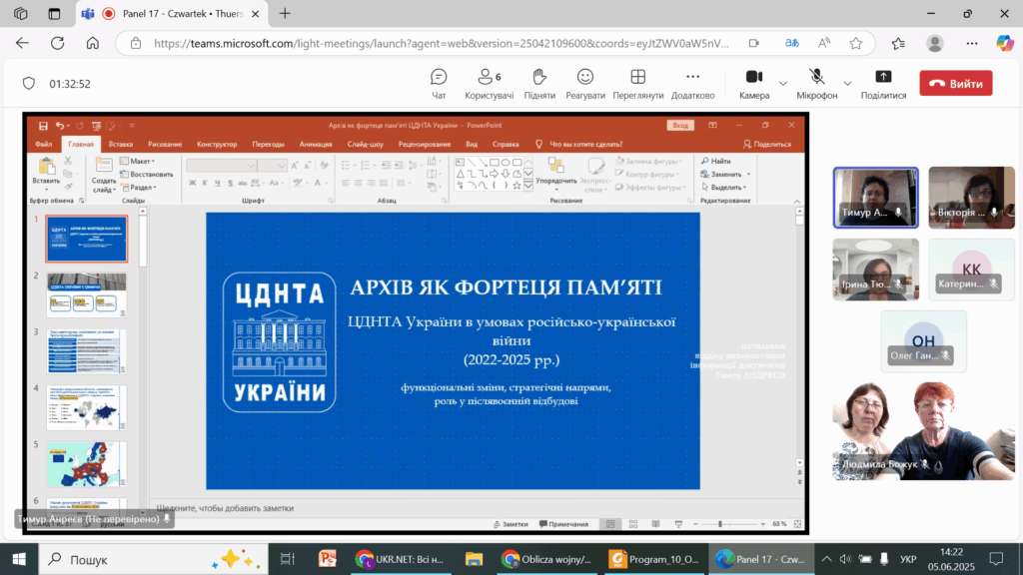Leave the meeting with Вийти
1023x575 pixels.
pyautogui.click(x=956, y=84)
